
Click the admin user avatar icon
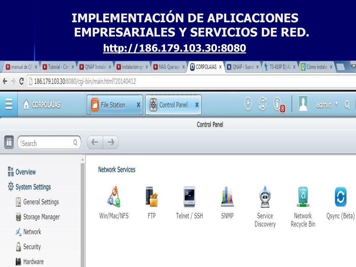coord(303,104)
